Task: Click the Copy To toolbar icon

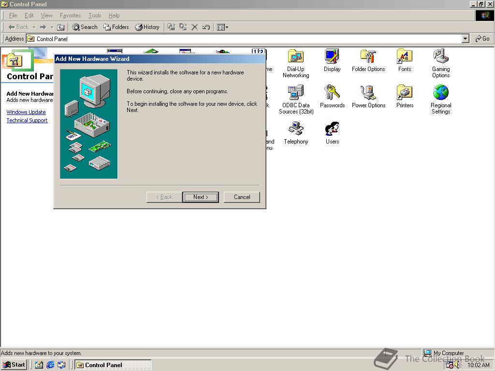Action: coord(183,27)
